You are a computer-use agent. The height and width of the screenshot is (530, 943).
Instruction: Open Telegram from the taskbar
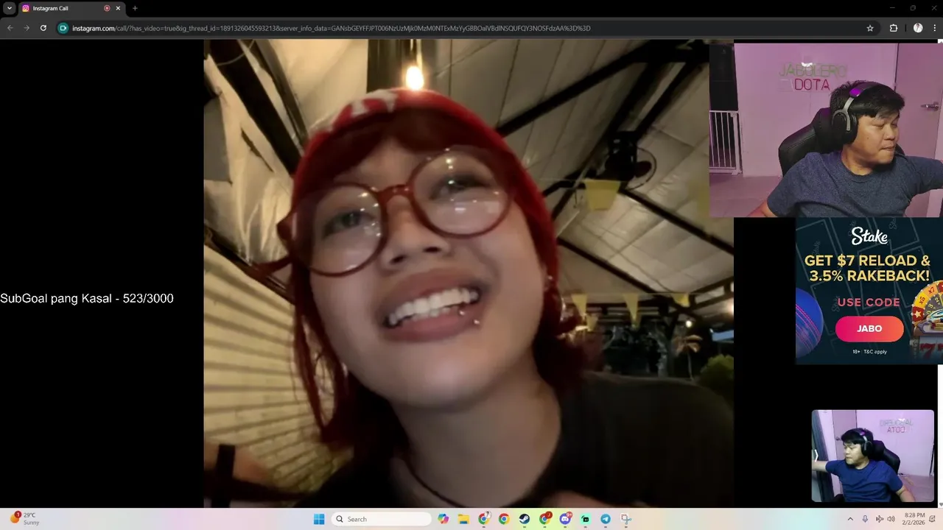(x=606, y=519)
